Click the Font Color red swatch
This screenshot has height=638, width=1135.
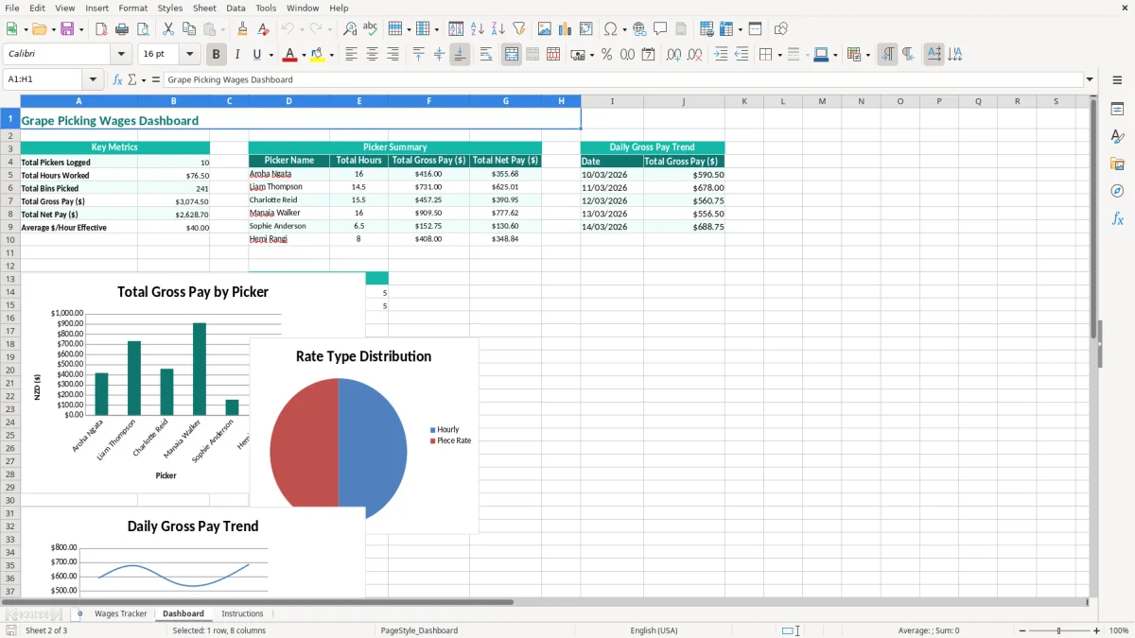coord(289,55)
